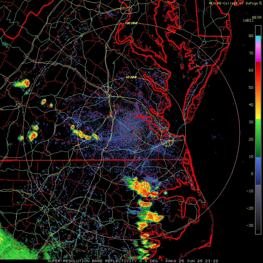This screenshot has width=263, height=263.
Task: Click the 50 NMI range ring label
Action: pyautogui.click(x=131, y=77)
